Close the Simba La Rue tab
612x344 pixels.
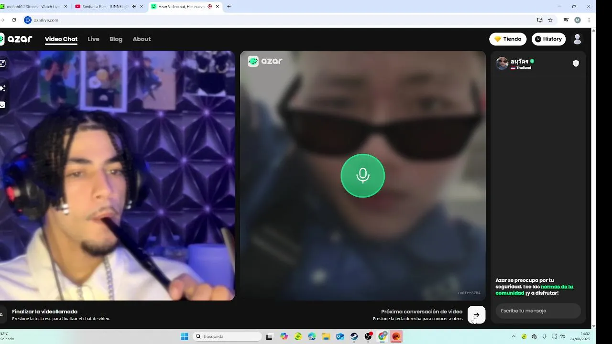pos(142,7)
